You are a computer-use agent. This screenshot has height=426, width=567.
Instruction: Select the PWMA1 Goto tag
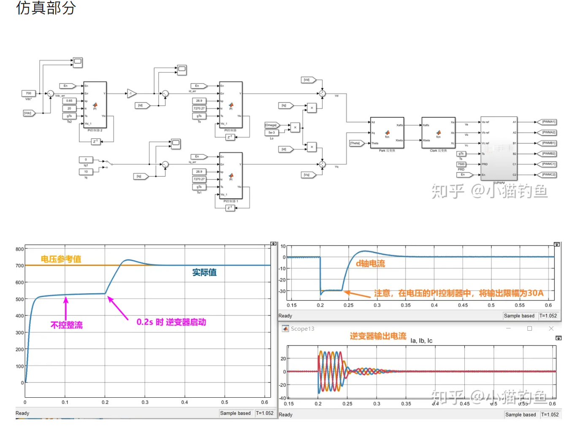click(x=548, y=122)
